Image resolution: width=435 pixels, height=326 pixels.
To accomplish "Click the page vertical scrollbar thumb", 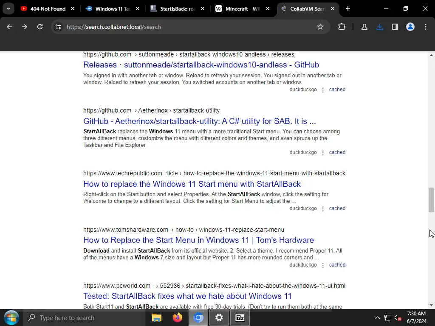I will [431, 200].
